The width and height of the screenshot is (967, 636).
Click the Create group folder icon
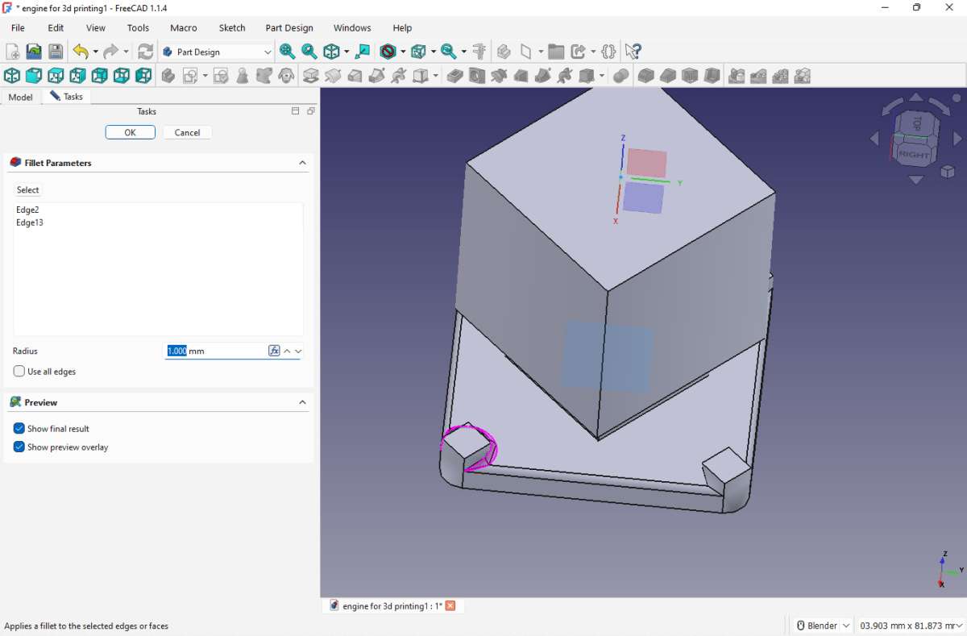tap(556, 52)
